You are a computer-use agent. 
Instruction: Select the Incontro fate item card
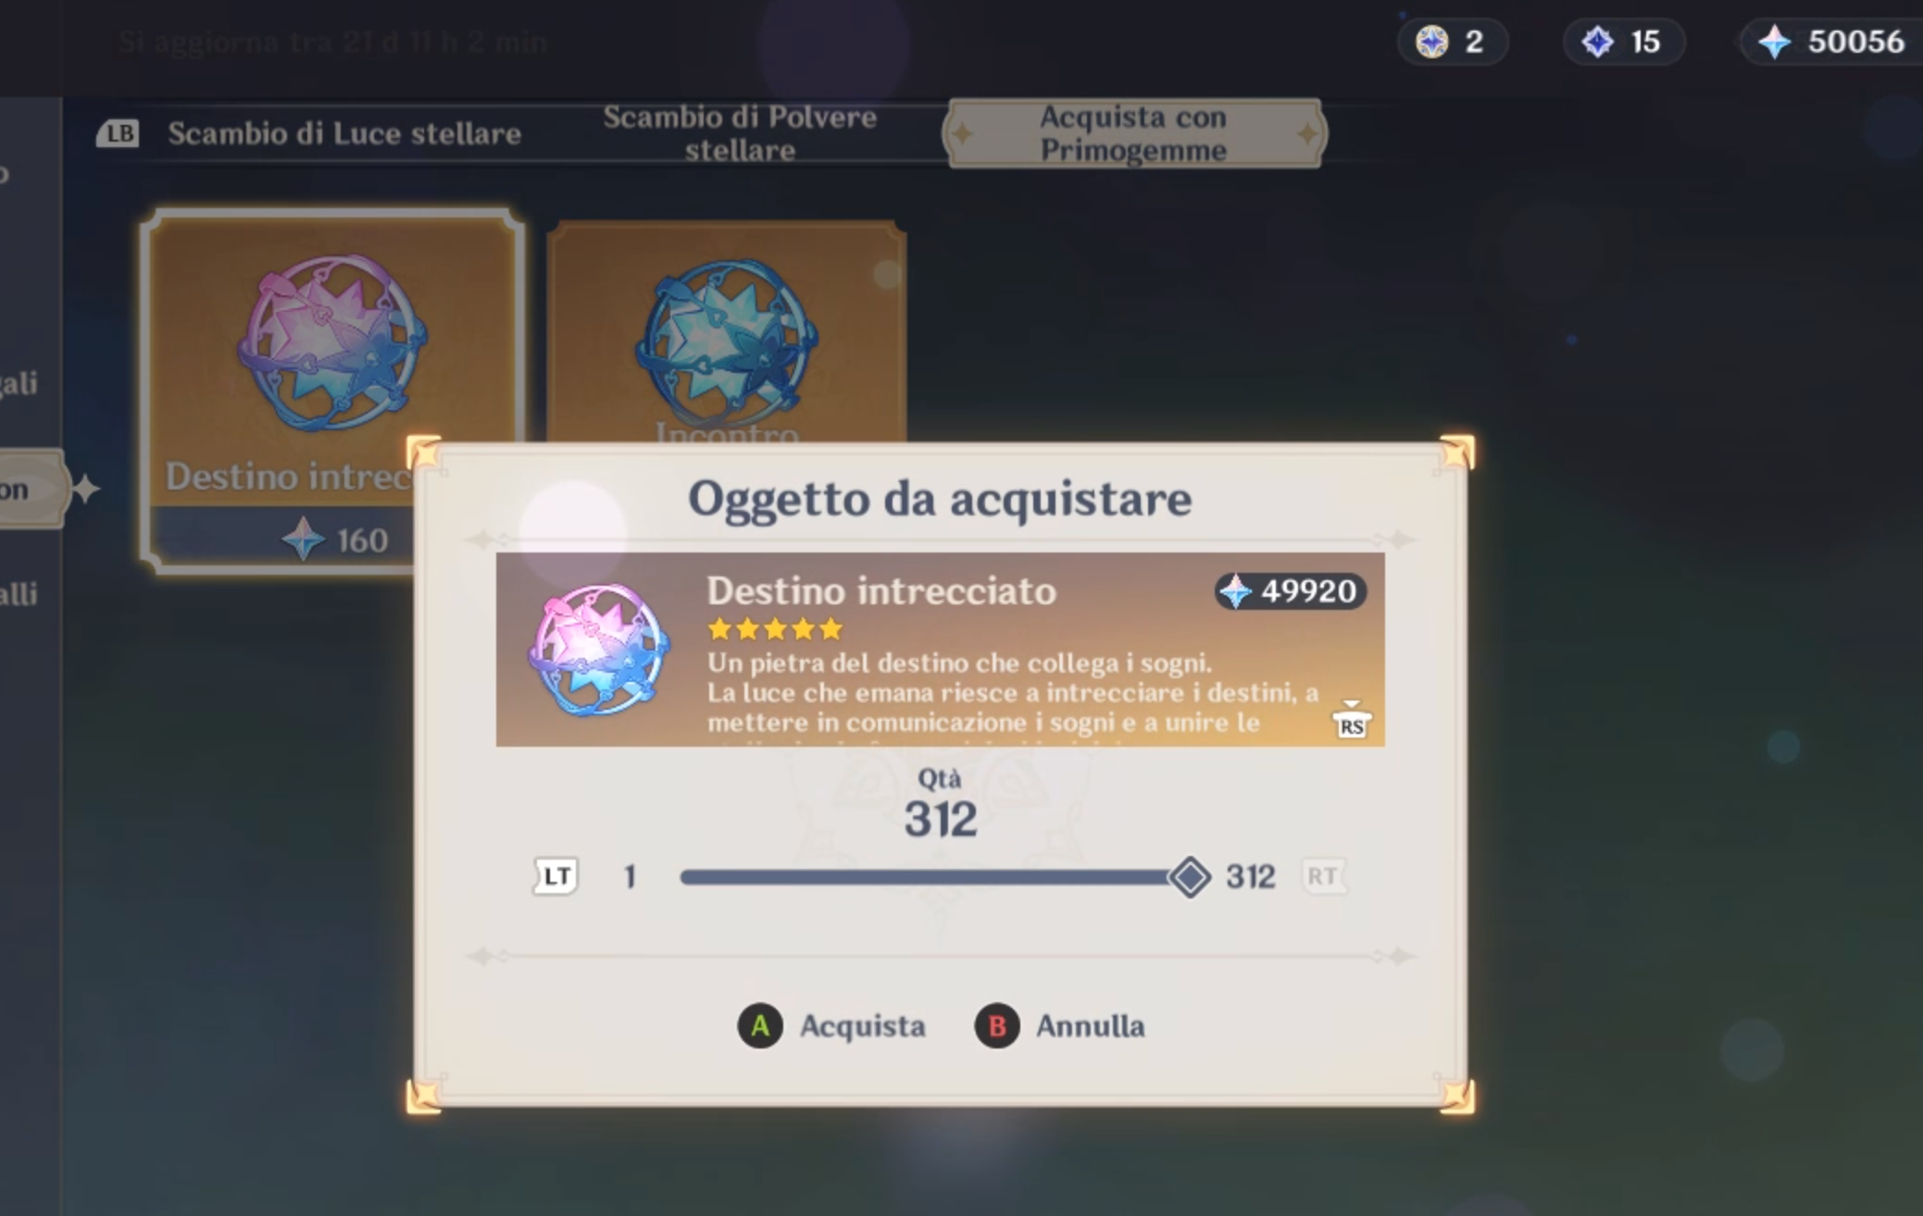click(x=727, y=333)
